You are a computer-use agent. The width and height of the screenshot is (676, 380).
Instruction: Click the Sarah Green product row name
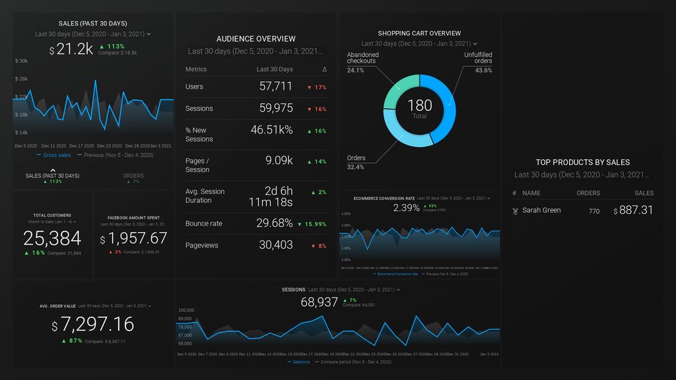[x=541, y=210]
